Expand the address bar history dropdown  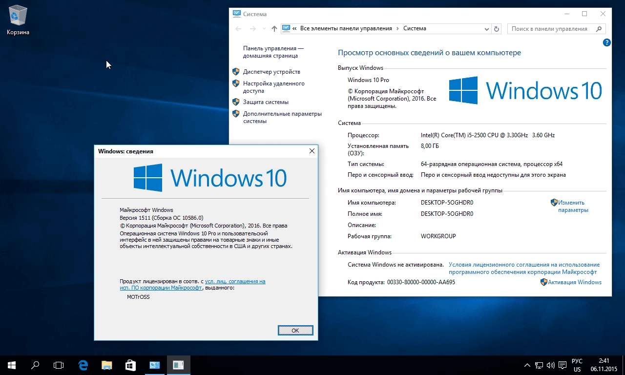point(486,29)
